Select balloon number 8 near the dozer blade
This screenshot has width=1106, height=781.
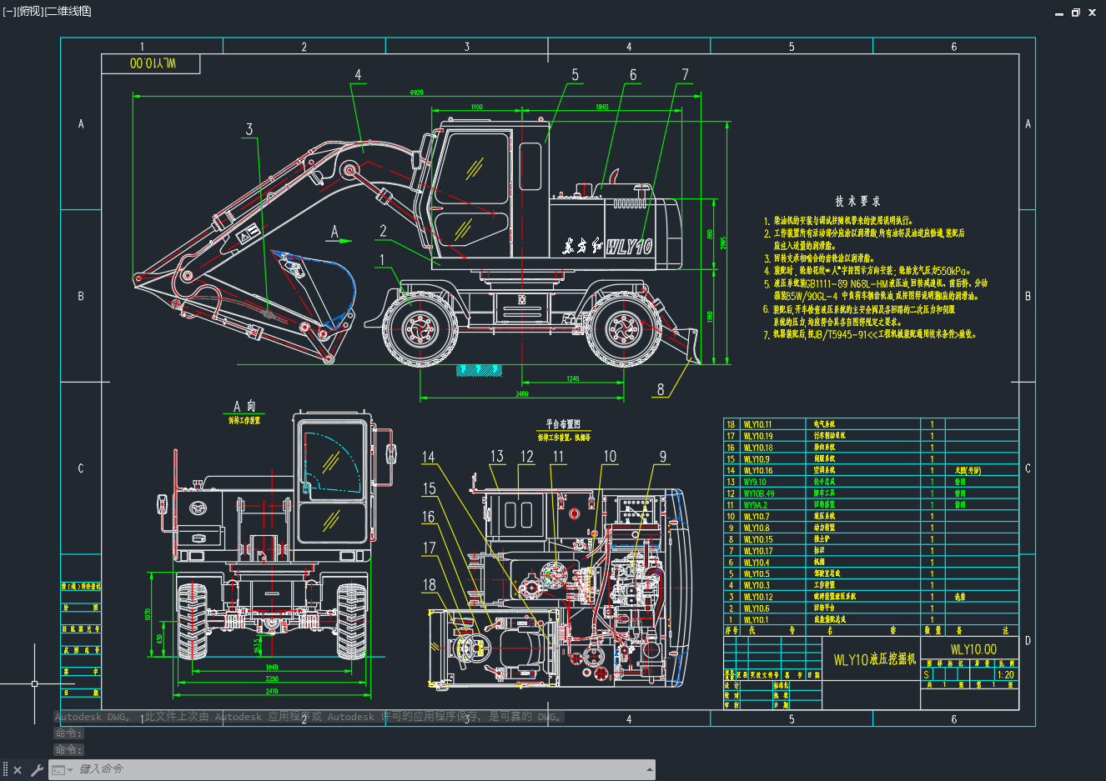pyautogui.click(x=661, y=389)
